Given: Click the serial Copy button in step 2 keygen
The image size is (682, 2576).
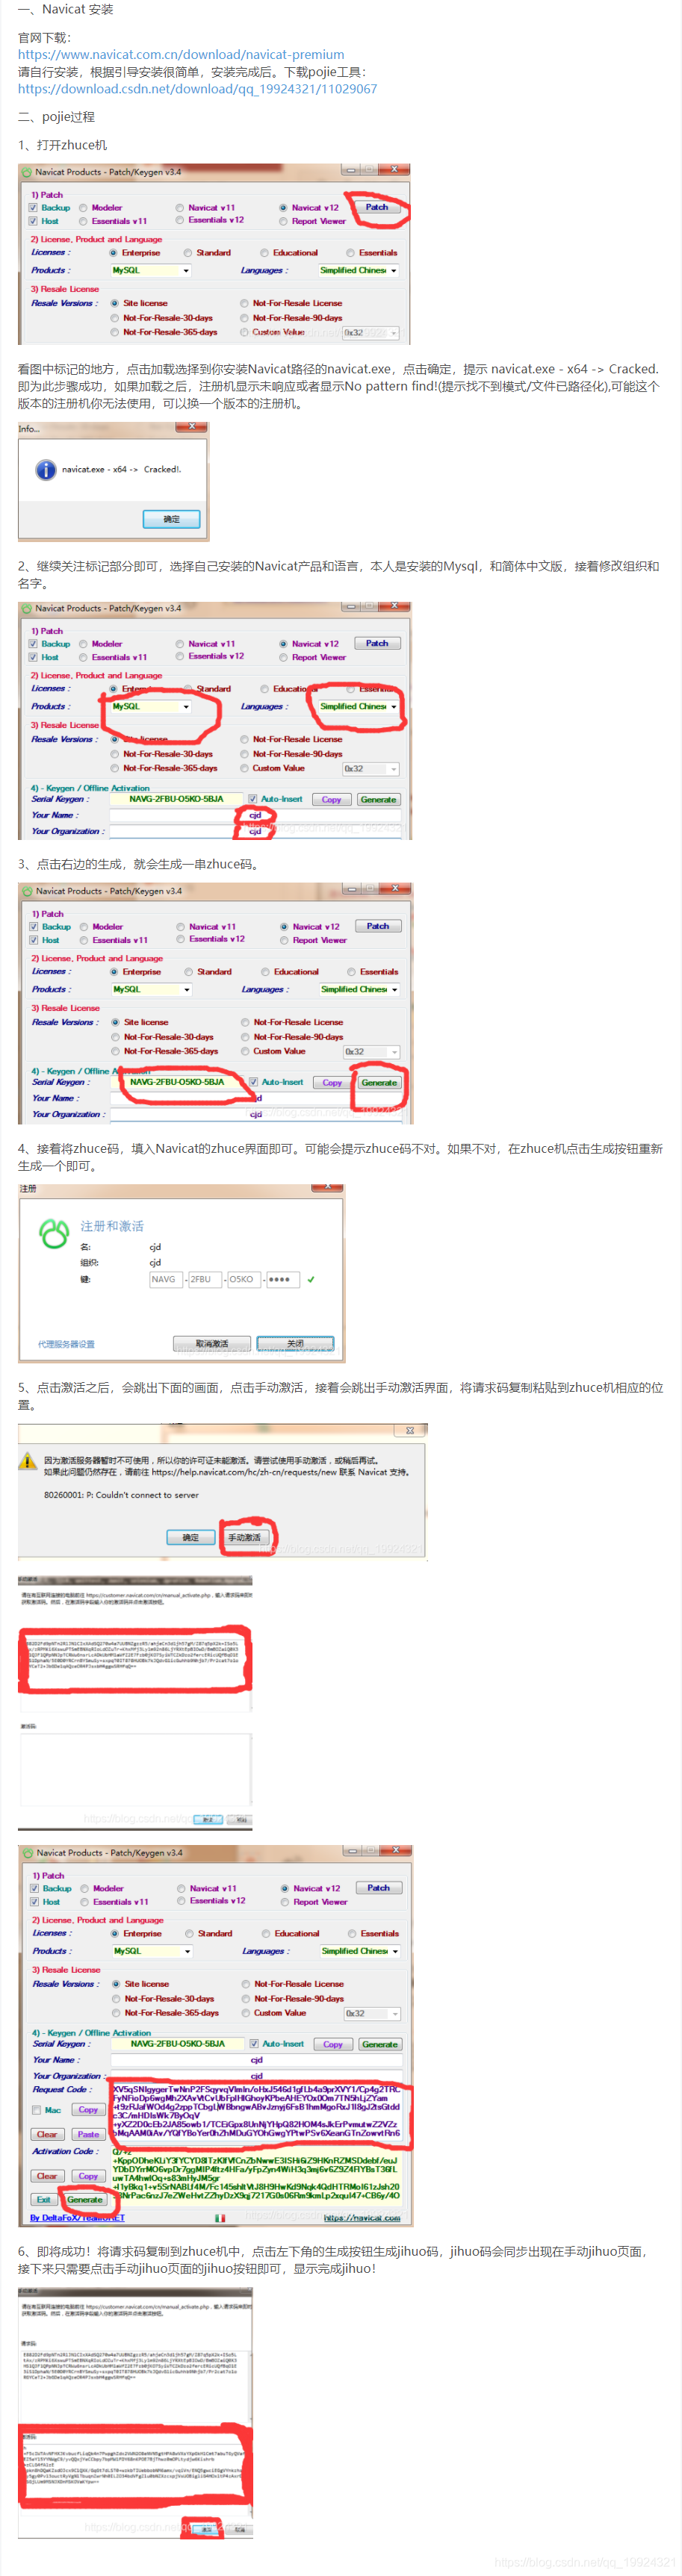Looking at the screenshot, I should click(331, 799).
